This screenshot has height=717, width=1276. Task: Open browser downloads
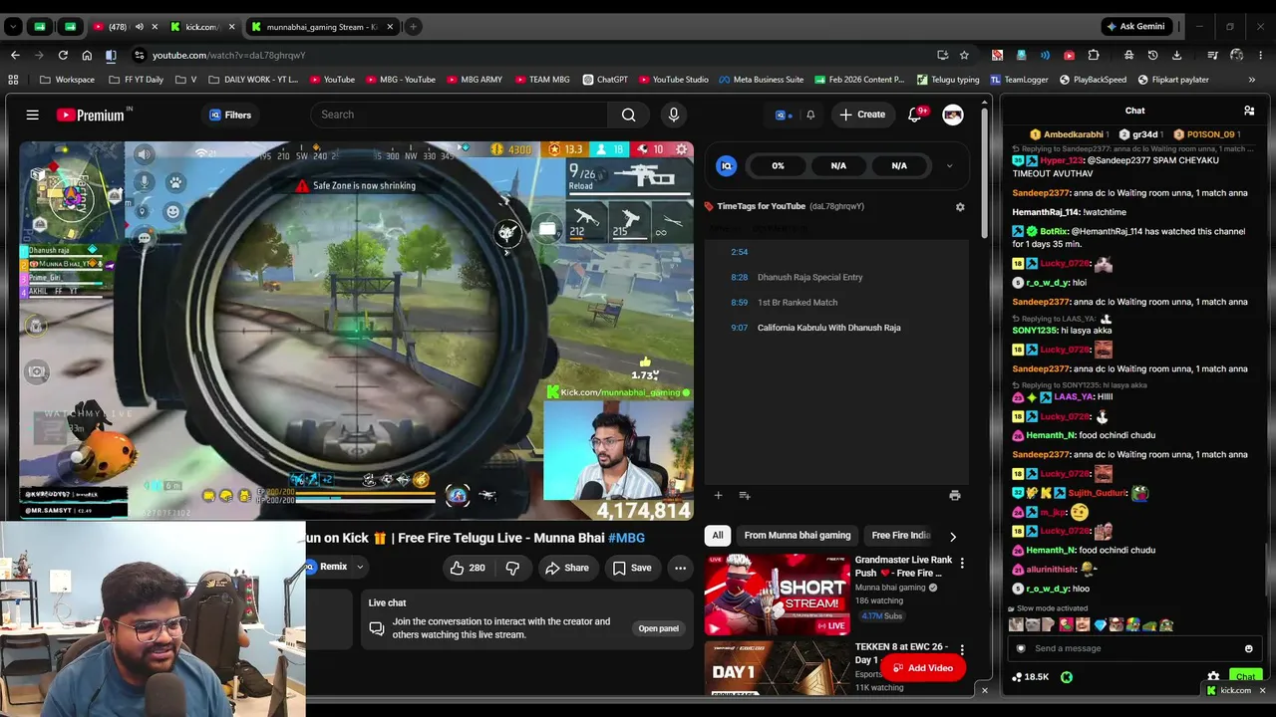pos(1176,55)
